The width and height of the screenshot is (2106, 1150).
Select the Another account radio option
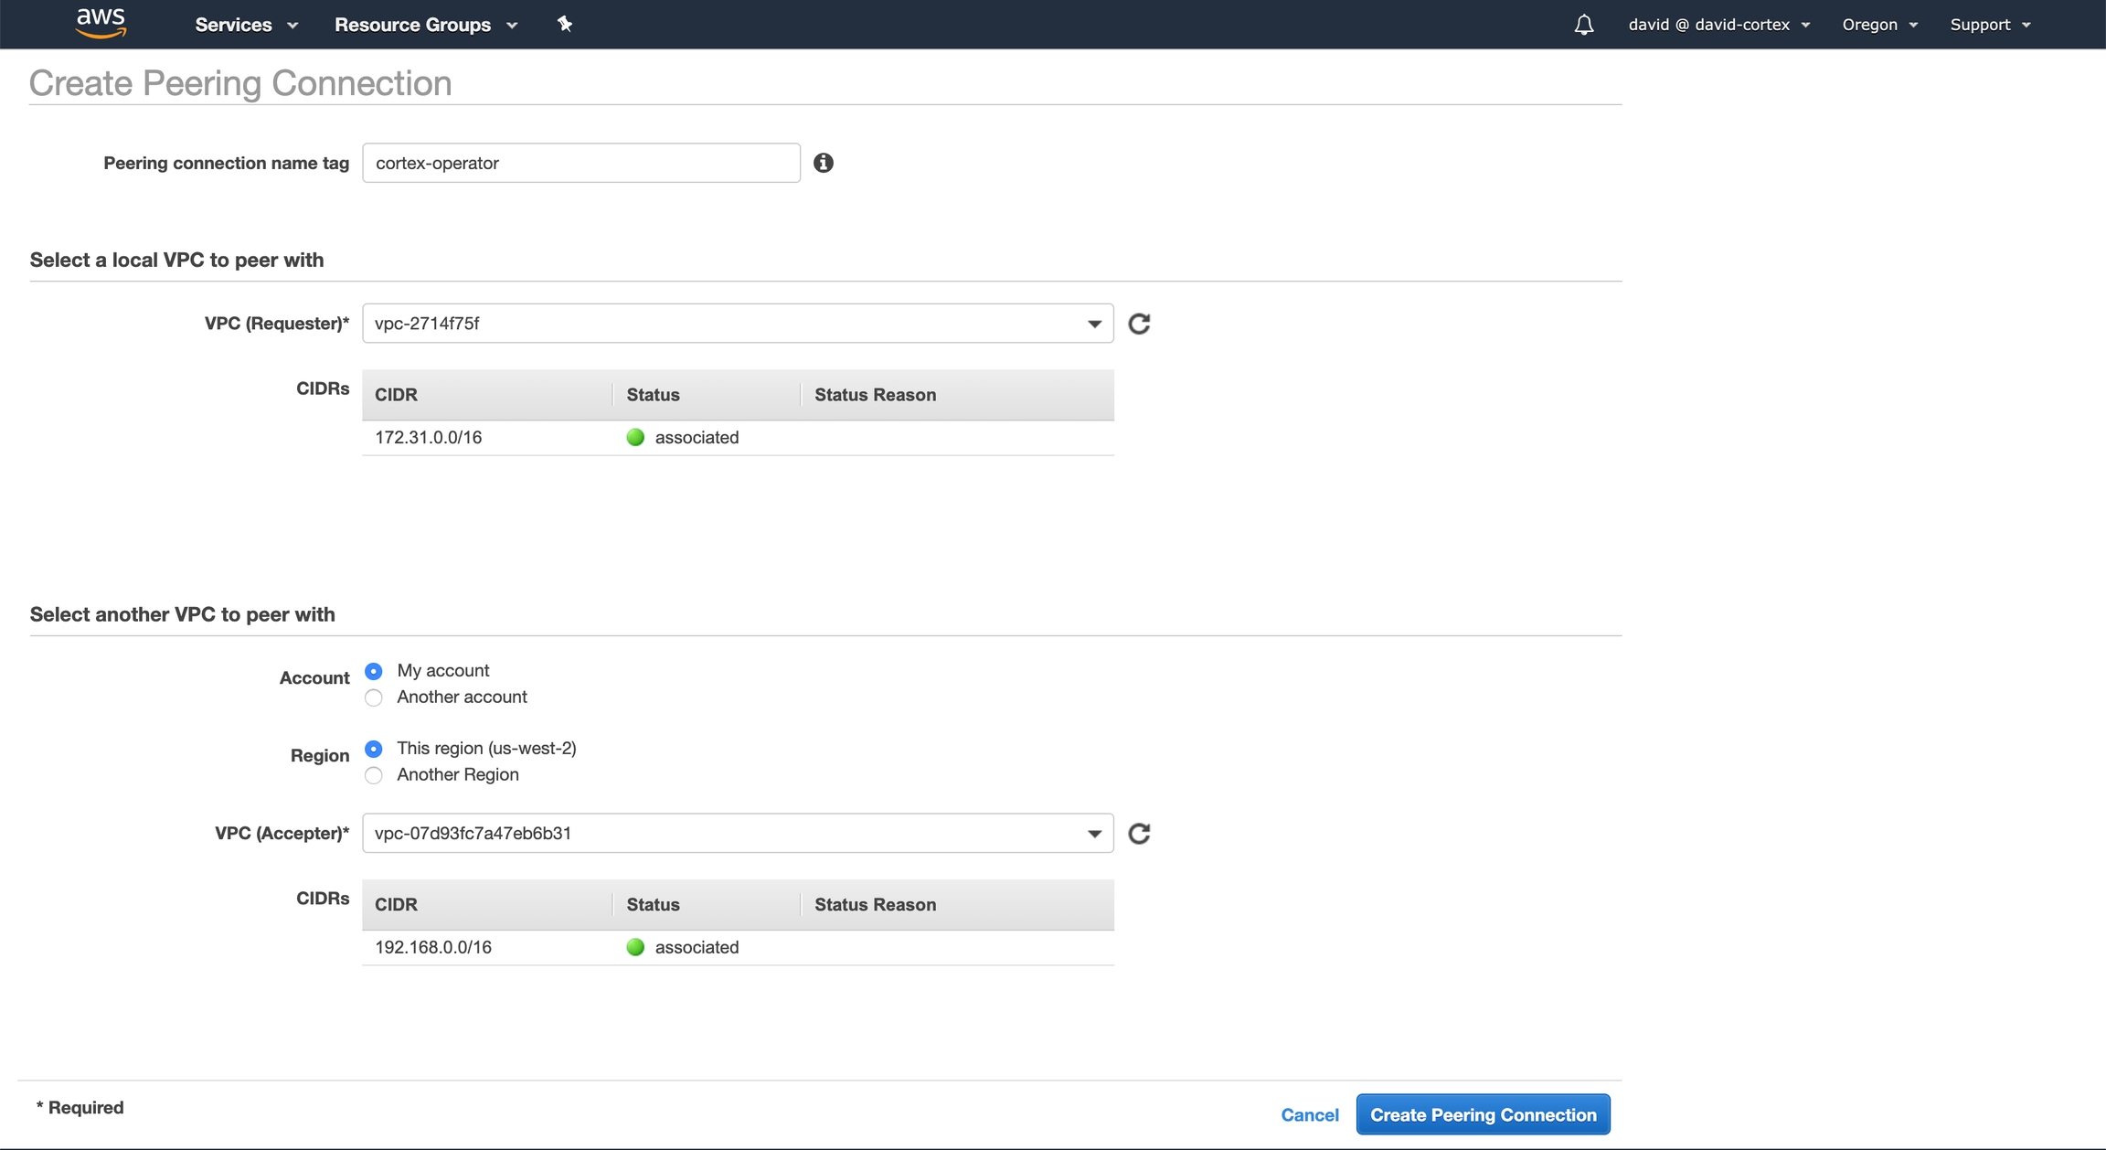pyautogui.click(x=374, y=697)
